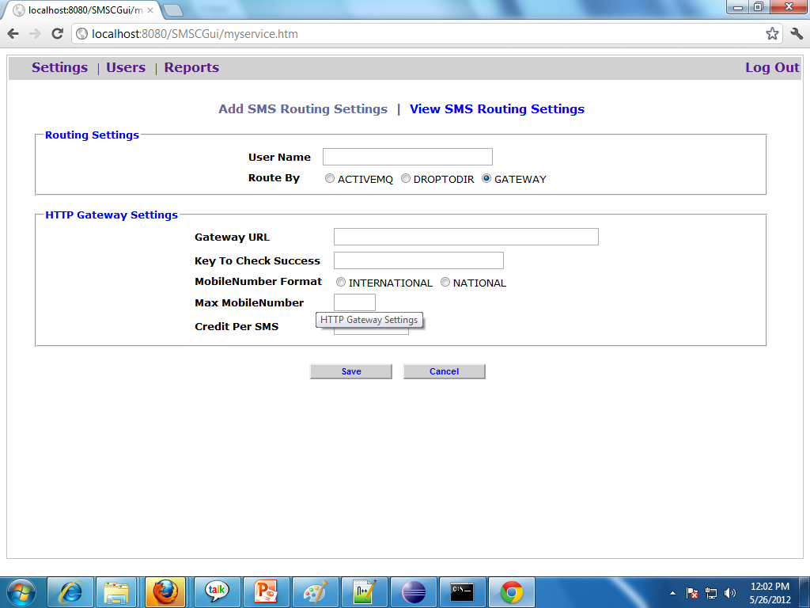Open the Chrome wrench menu
Image resolution: width=810 pixels, height=608 pixels.
coord(796,34)
